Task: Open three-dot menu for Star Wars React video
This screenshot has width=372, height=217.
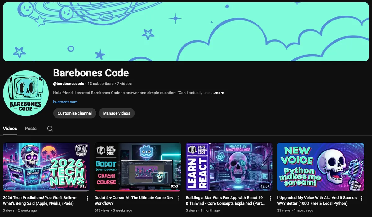Action: pos(270,198)
